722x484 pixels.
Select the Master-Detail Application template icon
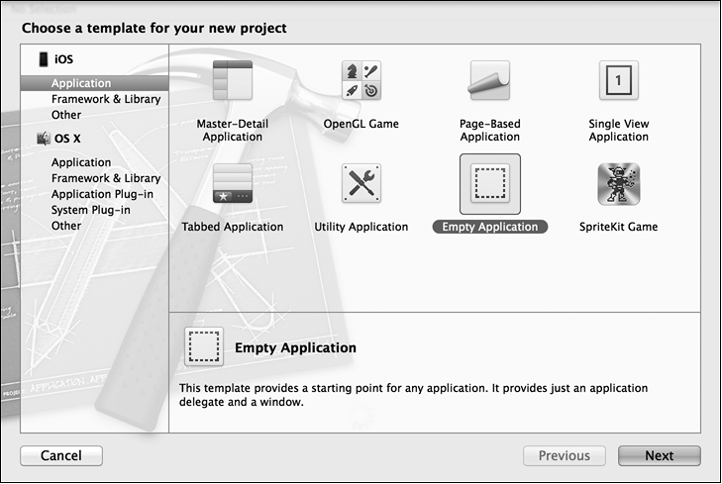tap(233, 81)
